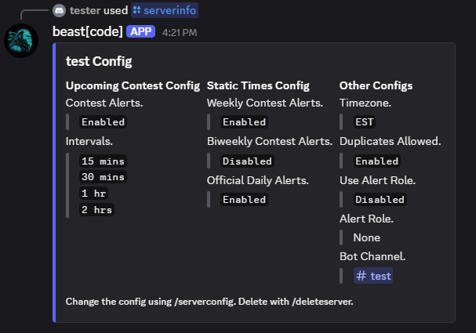Click the Enabled tag under Official Daily Alerts

(x=244, y=200)
